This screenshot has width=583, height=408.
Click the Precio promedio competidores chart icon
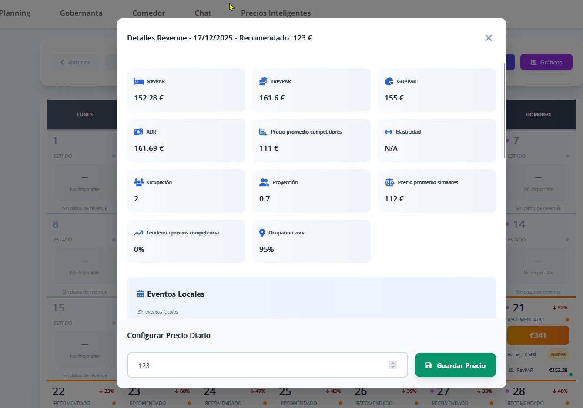click(263, 132)
